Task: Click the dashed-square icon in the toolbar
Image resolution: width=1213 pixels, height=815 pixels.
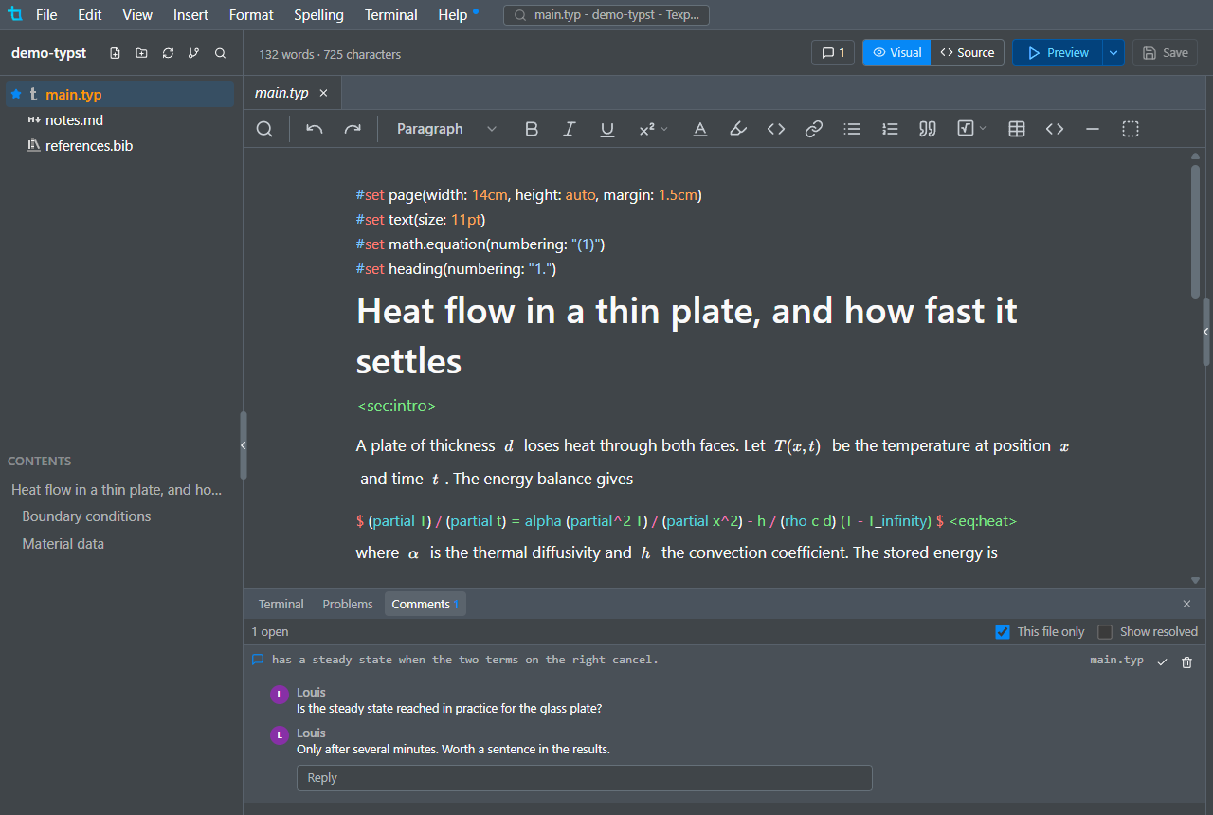Action: (x=1131, y=129)
